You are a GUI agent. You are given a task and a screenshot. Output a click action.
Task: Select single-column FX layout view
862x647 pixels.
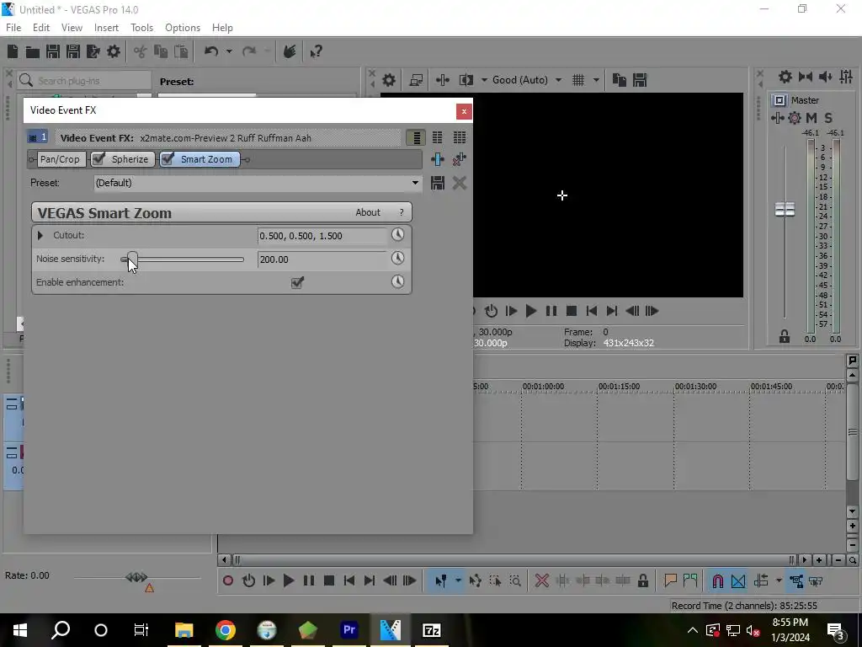416,137
